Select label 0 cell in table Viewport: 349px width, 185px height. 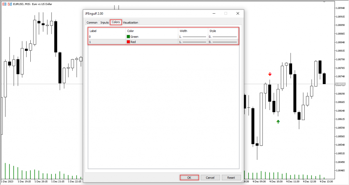(107, 36)
